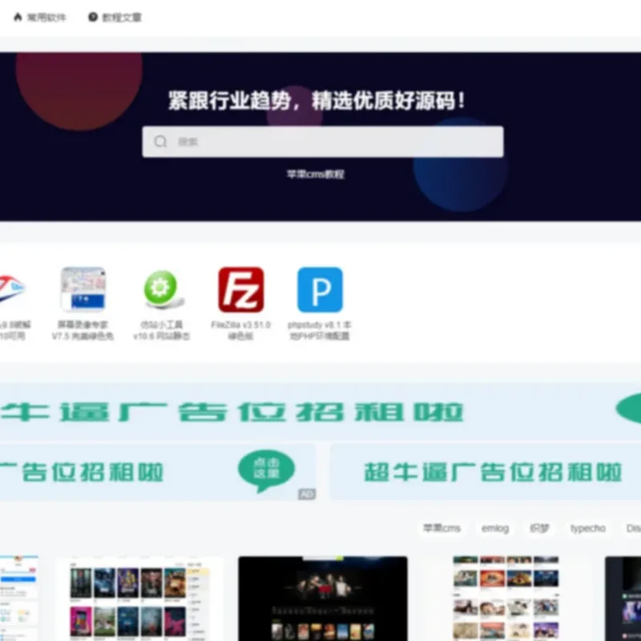Click the FileZilla v3.51.0 绿色版 label
The image size is (641, 641).
click(241, 330)
